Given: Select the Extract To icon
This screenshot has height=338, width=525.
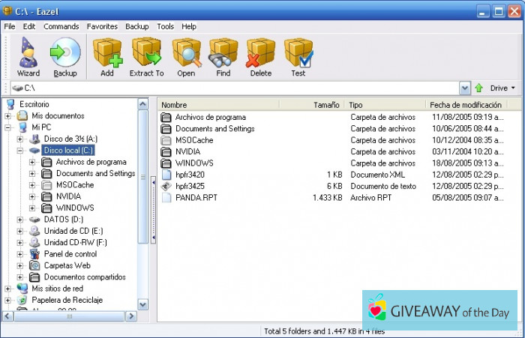Looking at the screenshot, I should click(146, 57).
